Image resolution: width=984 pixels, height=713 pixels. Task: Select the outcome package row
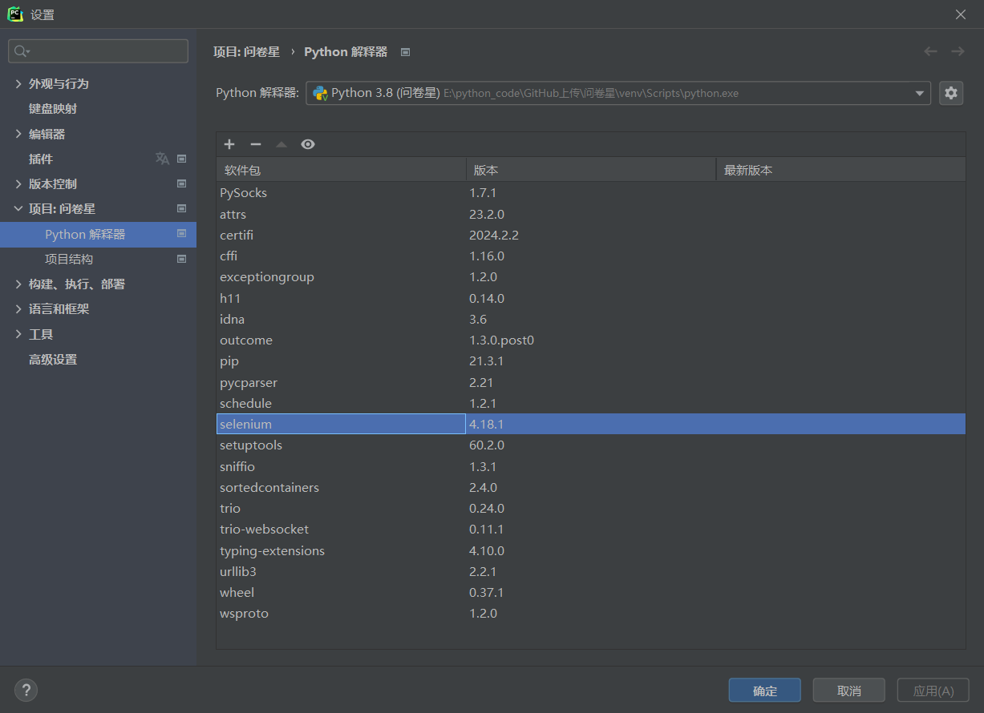591,340
